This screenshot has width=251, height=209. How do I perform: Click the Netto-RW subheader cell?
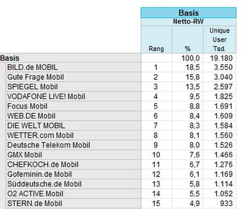[x=189, y=22]
